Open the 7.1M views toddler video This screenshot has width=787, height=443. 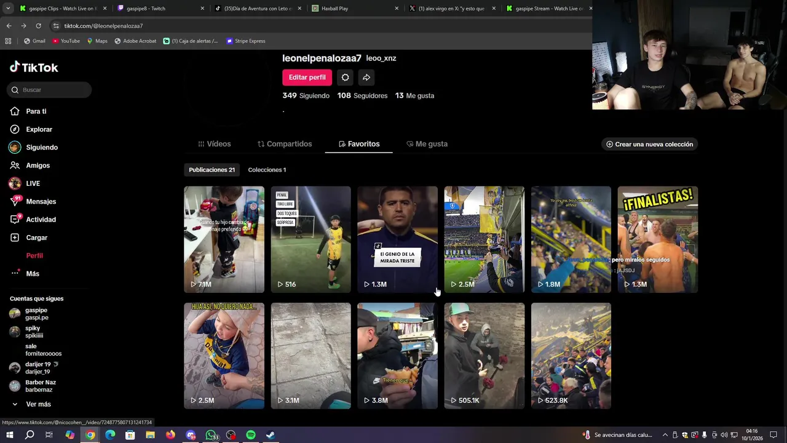pyautogui.click(x=224, y=239)
